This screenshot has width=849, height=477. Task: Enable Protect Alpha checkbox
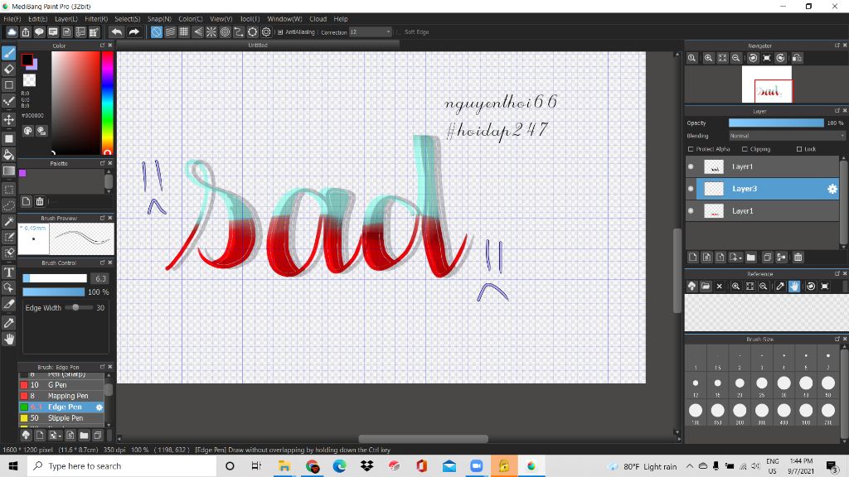pyautogui.click(x=691, y=149)
